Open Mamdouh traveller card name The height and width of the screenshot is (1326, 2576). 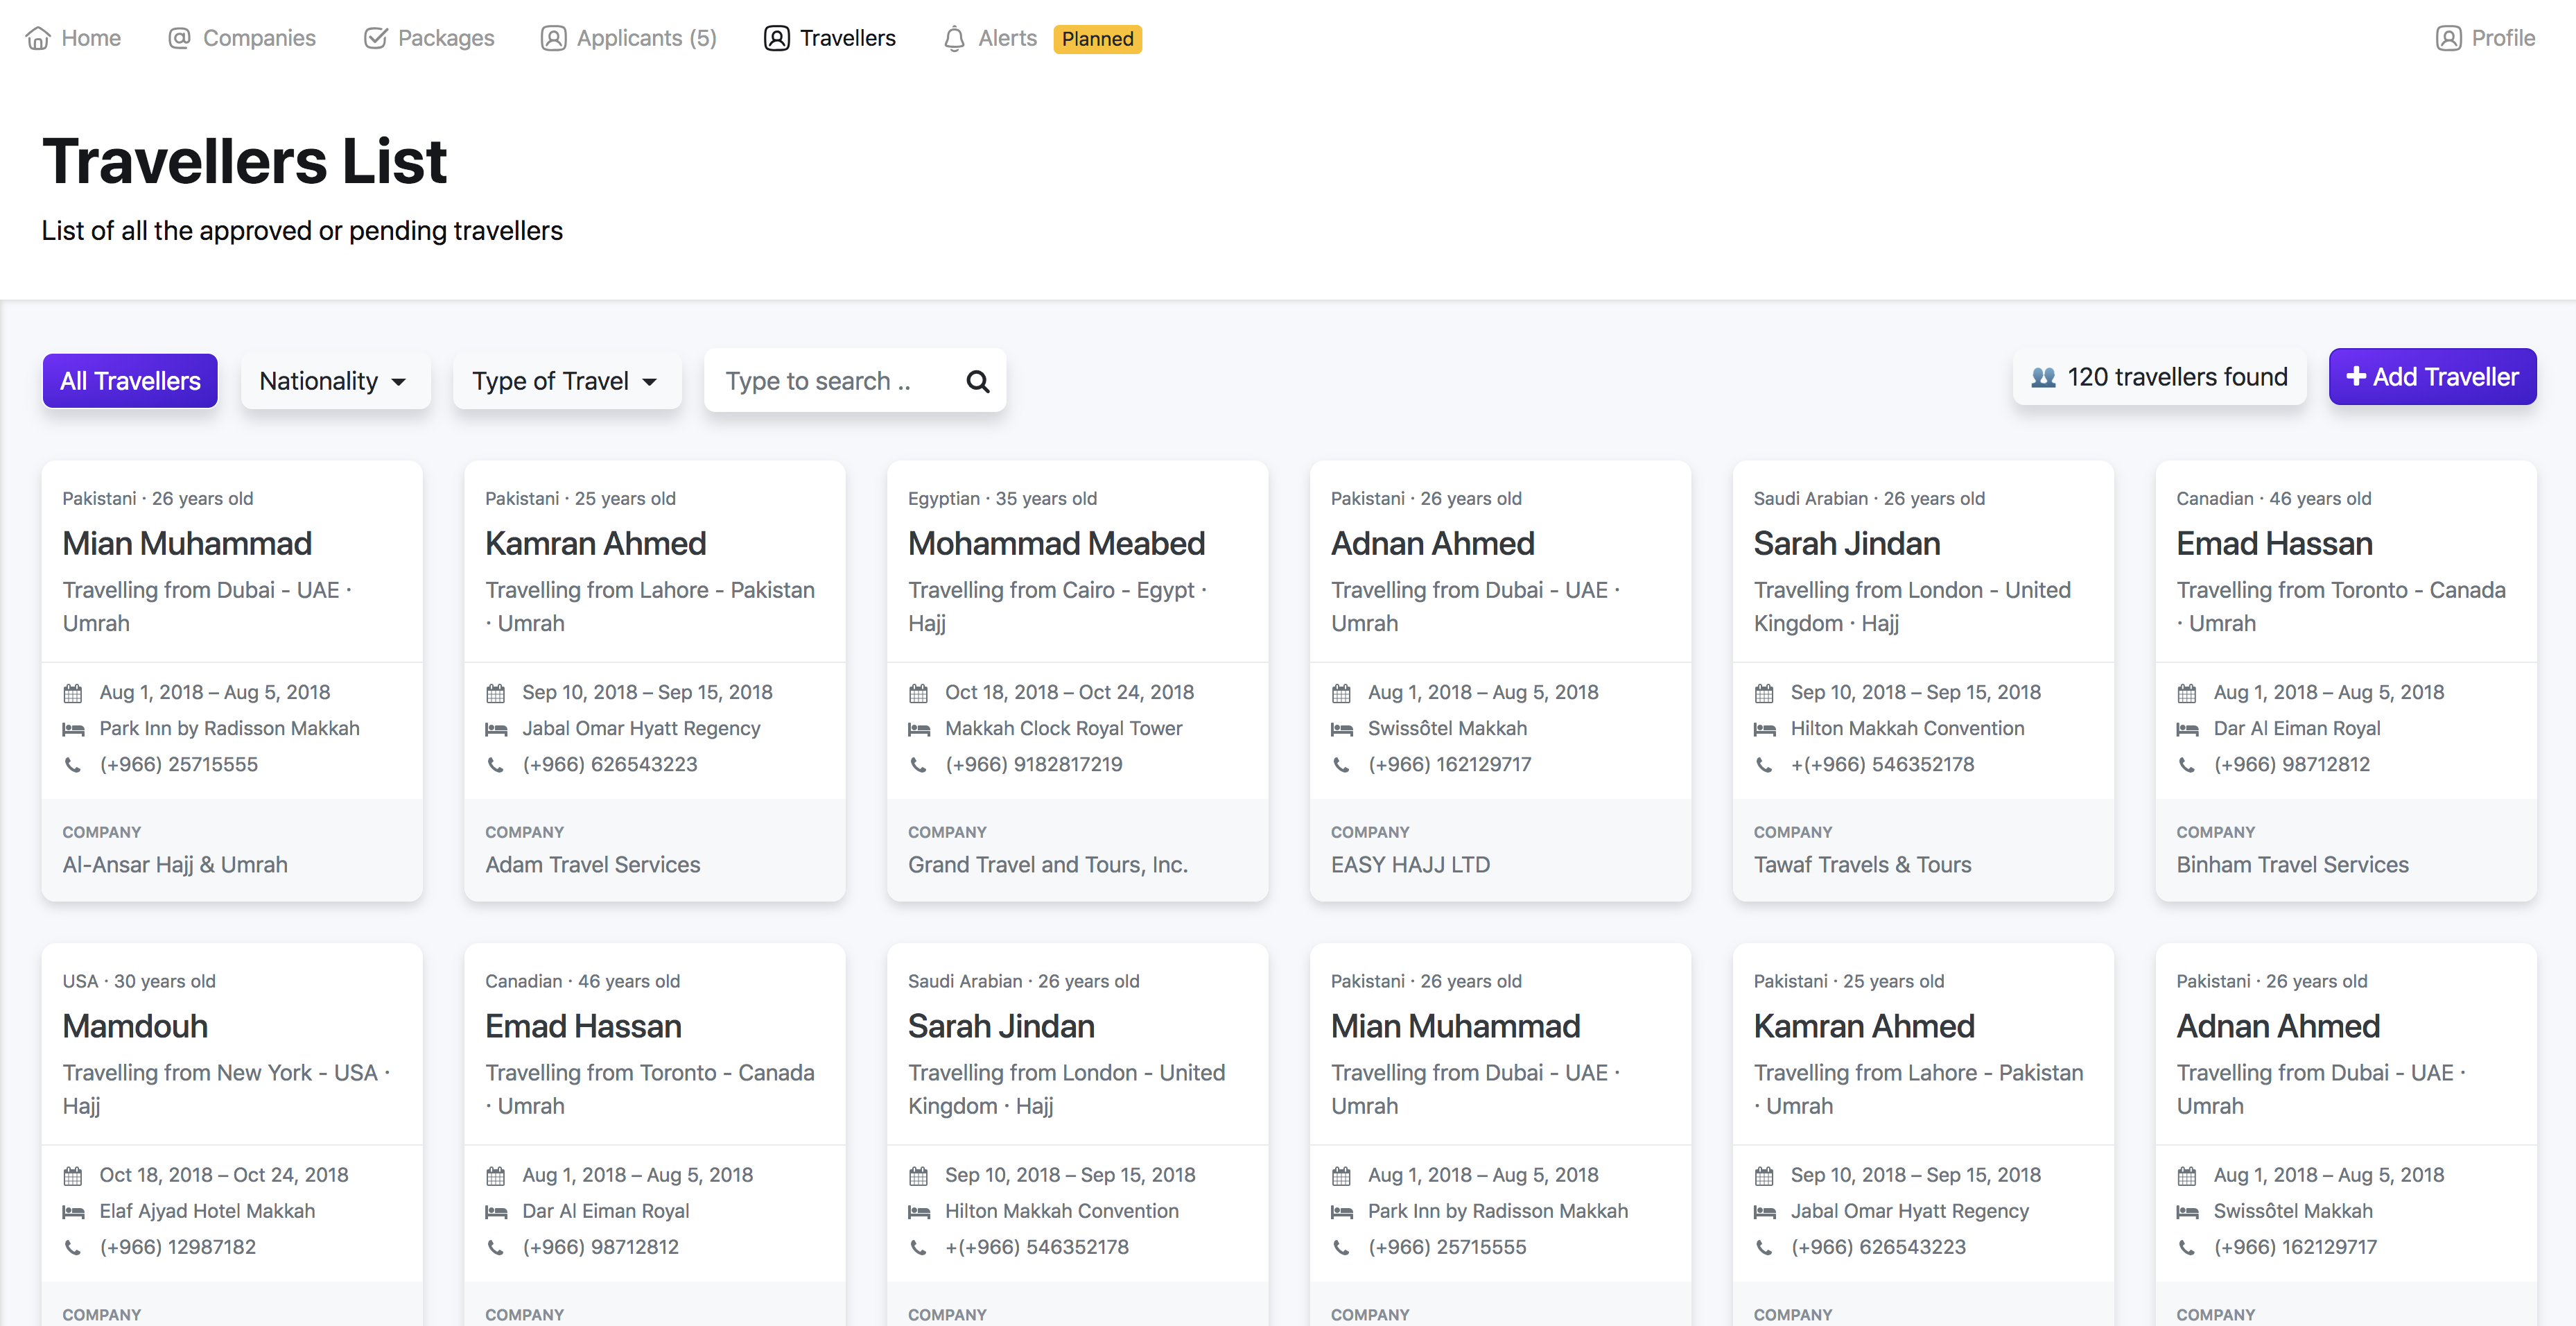tap(135, 1026)
